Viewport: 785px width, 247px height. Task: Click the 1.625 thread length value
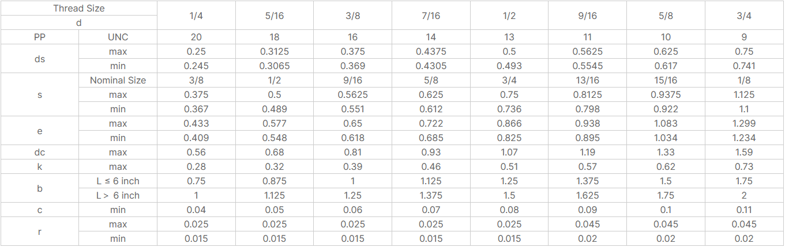point(587,195)
